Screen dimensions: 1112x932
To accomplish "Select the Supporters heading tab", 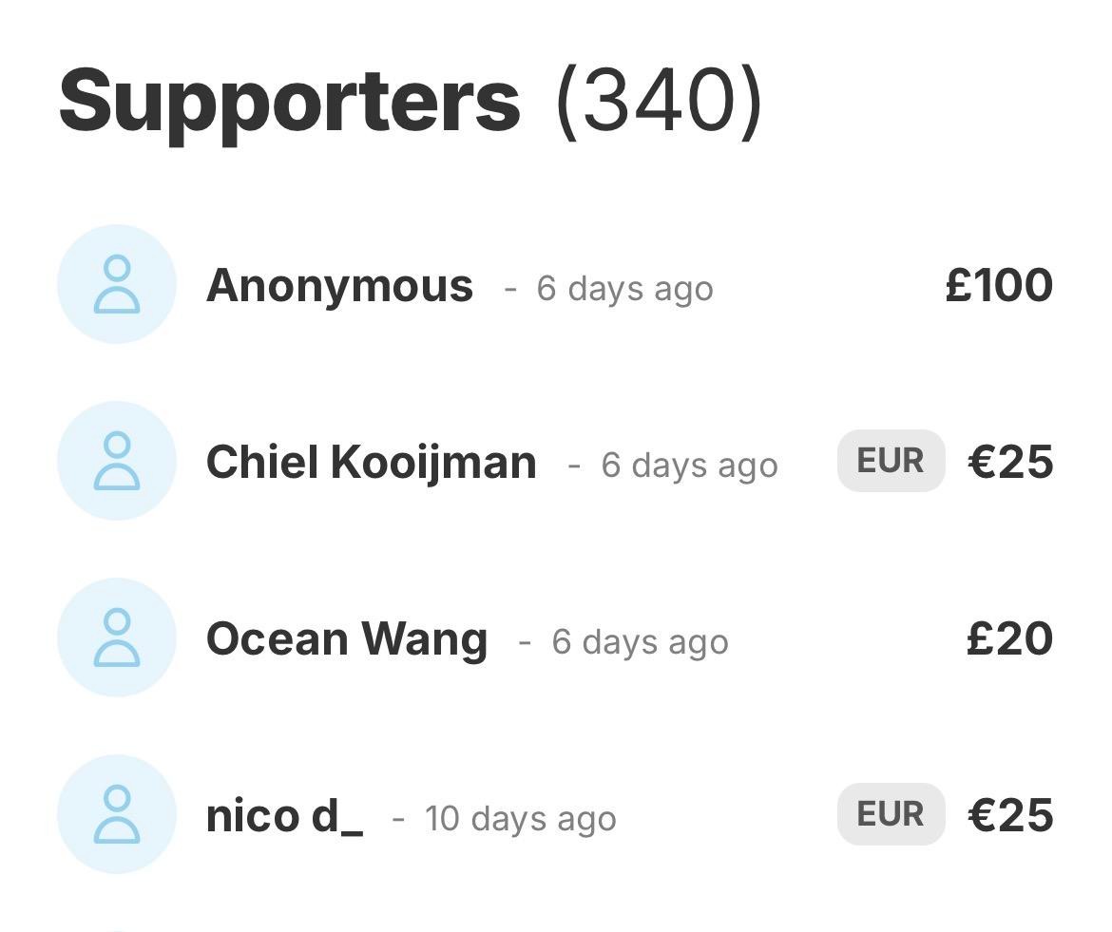I will [288, 98].
